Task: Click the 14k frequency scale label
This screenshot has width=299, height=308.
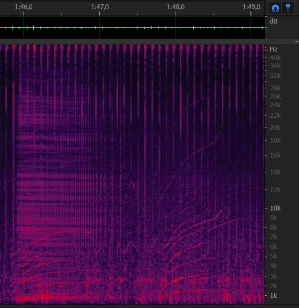Action: click(275, 172)
